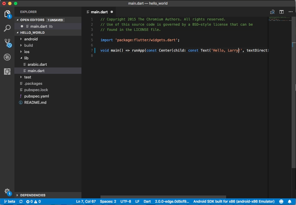
Task: Click the editor horizontal scrollbar
Action: [163, 197]
